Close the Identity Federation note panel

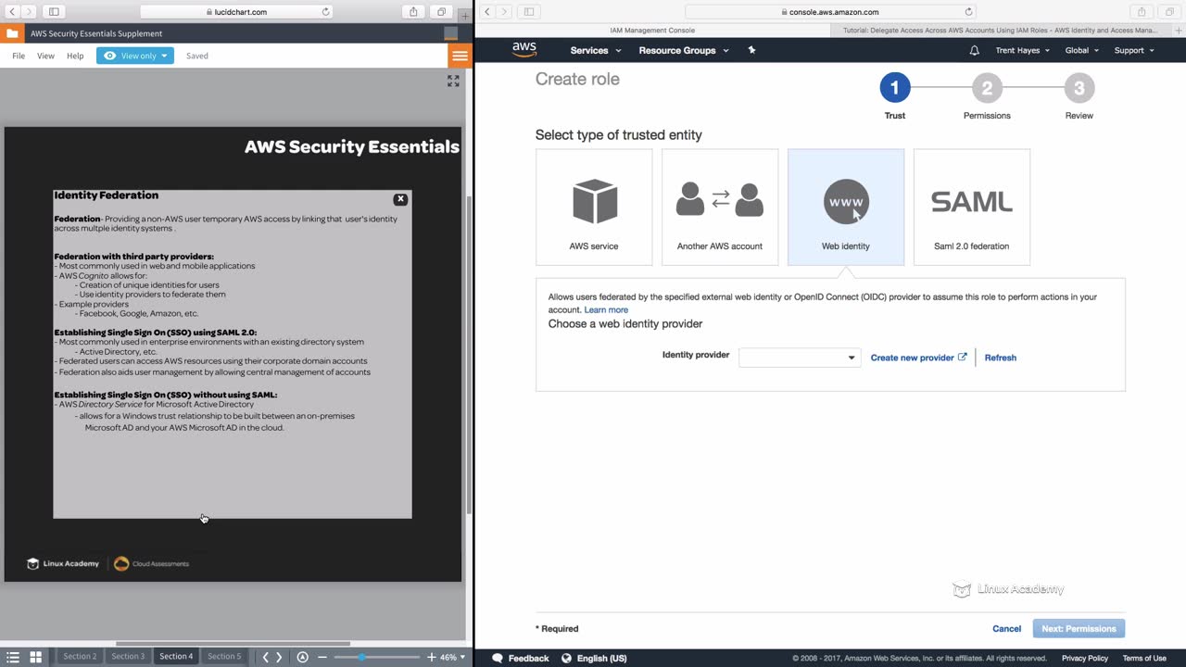click(400, 199)
